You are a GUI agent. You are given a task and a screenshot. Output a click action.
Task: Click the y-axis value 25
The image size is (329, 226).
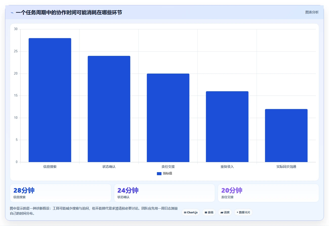click(16, 51)
